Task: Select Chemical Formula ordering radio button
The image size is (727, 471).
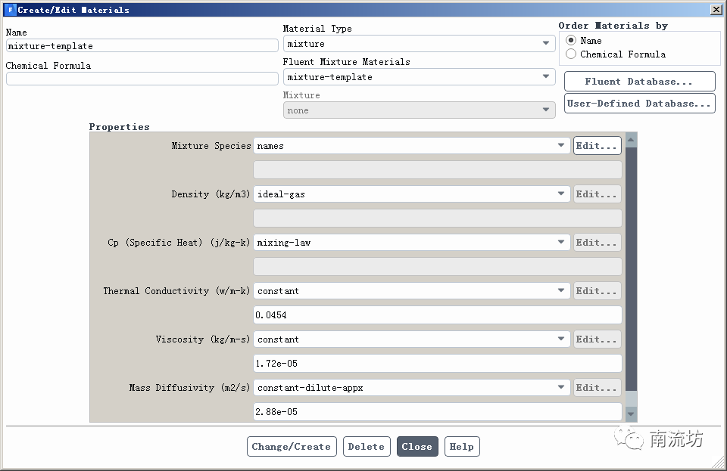Action: click(571, 54)
